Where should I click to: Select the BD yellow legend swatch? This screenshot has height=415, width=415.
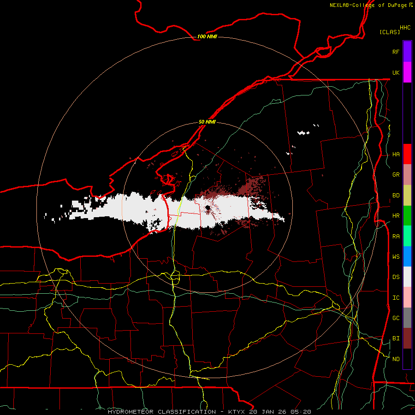pos(407,196)
